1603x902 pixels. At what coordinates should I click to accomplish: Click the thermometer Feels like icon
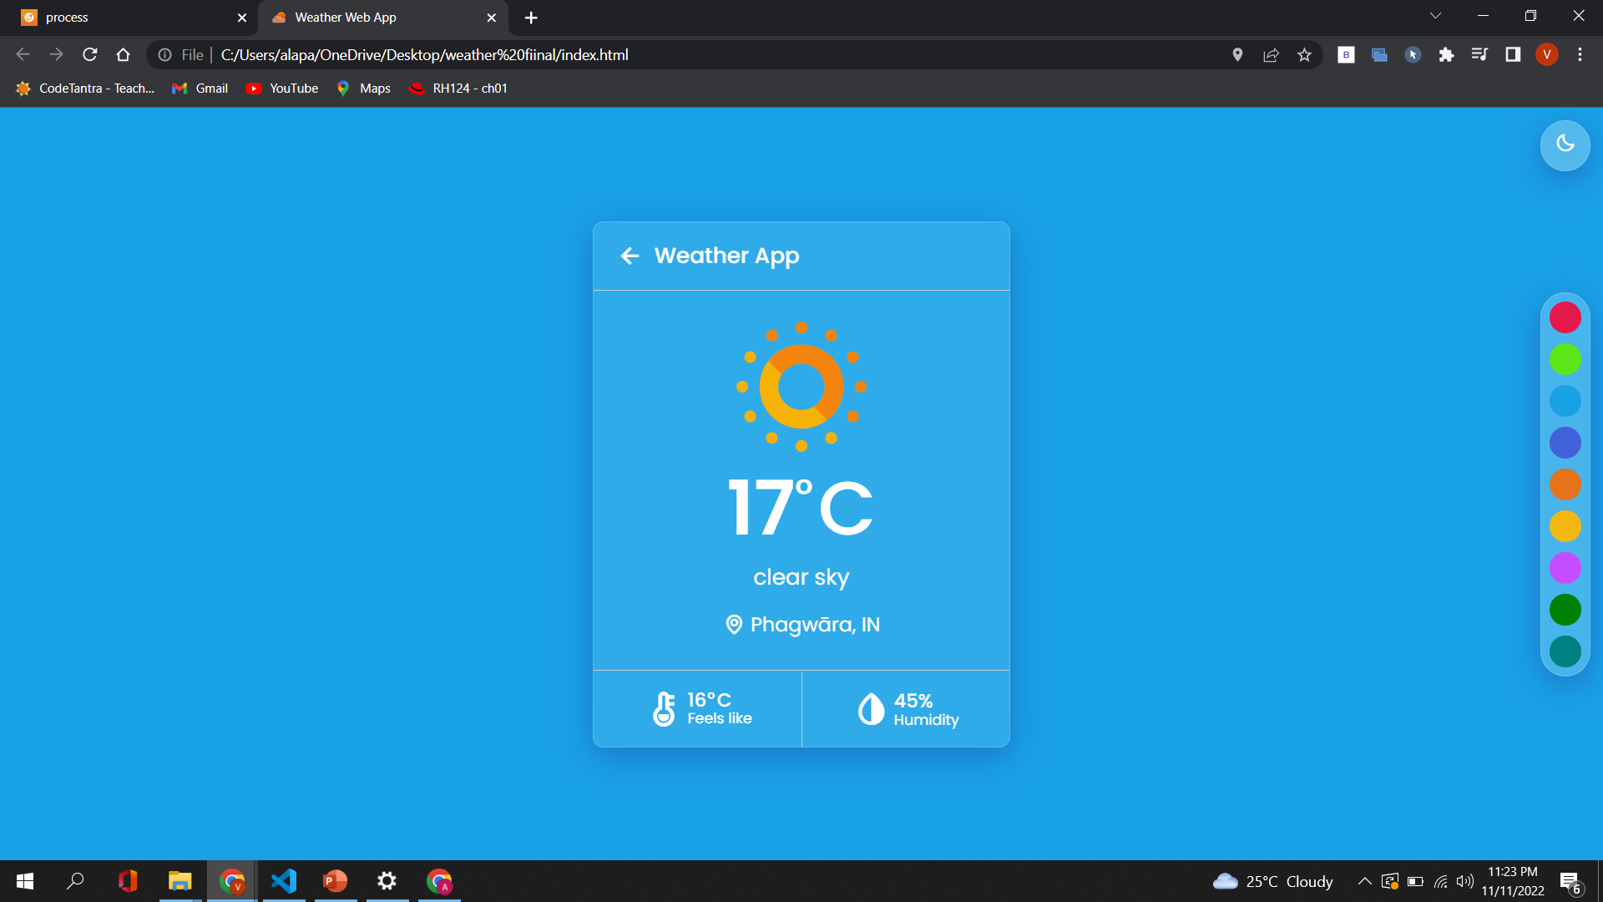tap(664, 709)
